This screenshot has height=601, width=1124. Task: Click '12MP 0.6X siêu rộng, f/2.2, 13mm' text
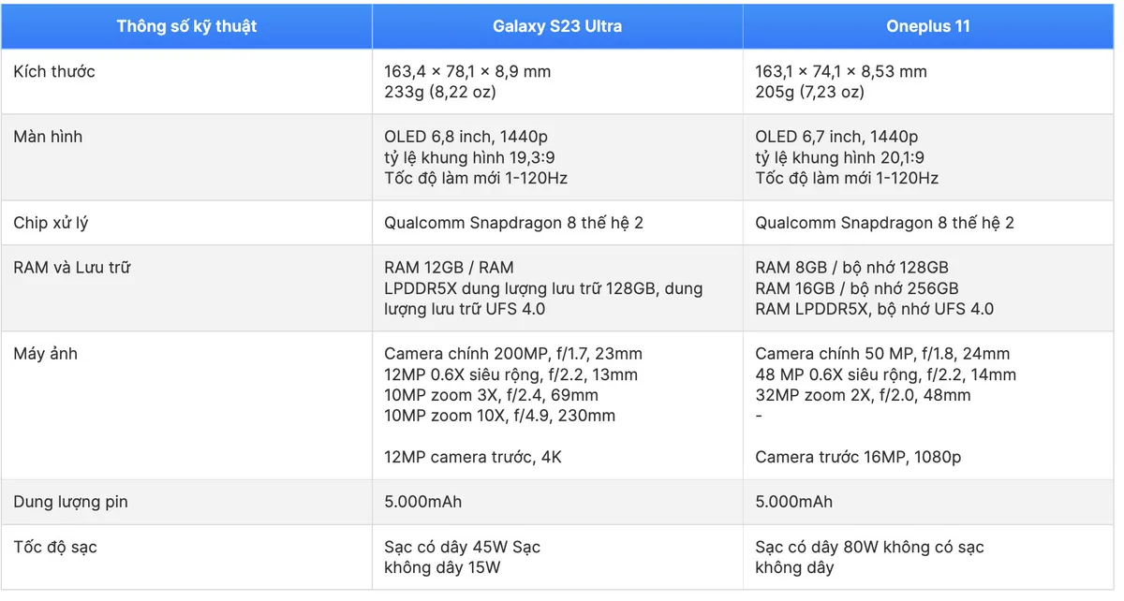click(x=510, y=374)
